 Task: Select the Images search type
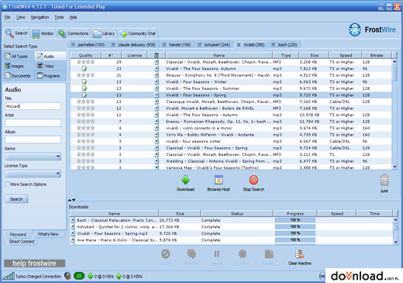[x=19, y=66]
